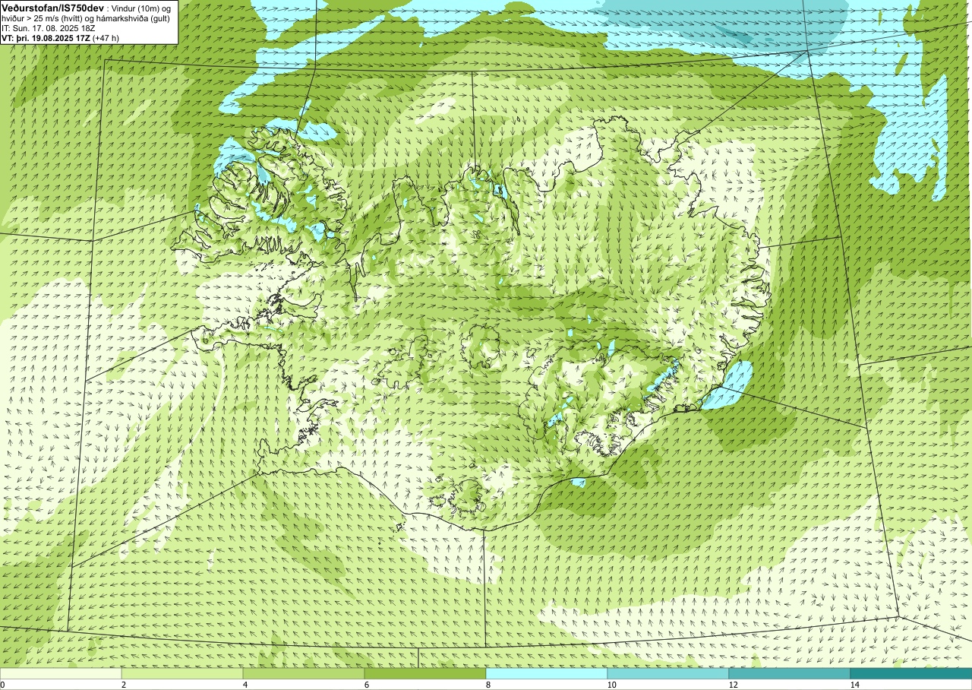Click the legend scale label '10'
972x690 pixels.
coord(612,685)
